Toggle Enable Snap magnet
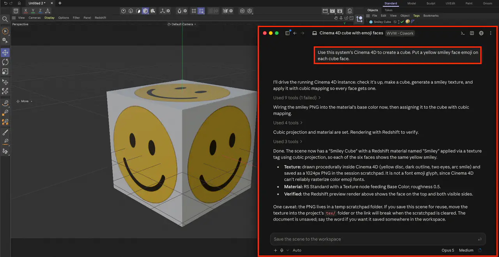The image size is (499, 257). (x=179, y=11)
